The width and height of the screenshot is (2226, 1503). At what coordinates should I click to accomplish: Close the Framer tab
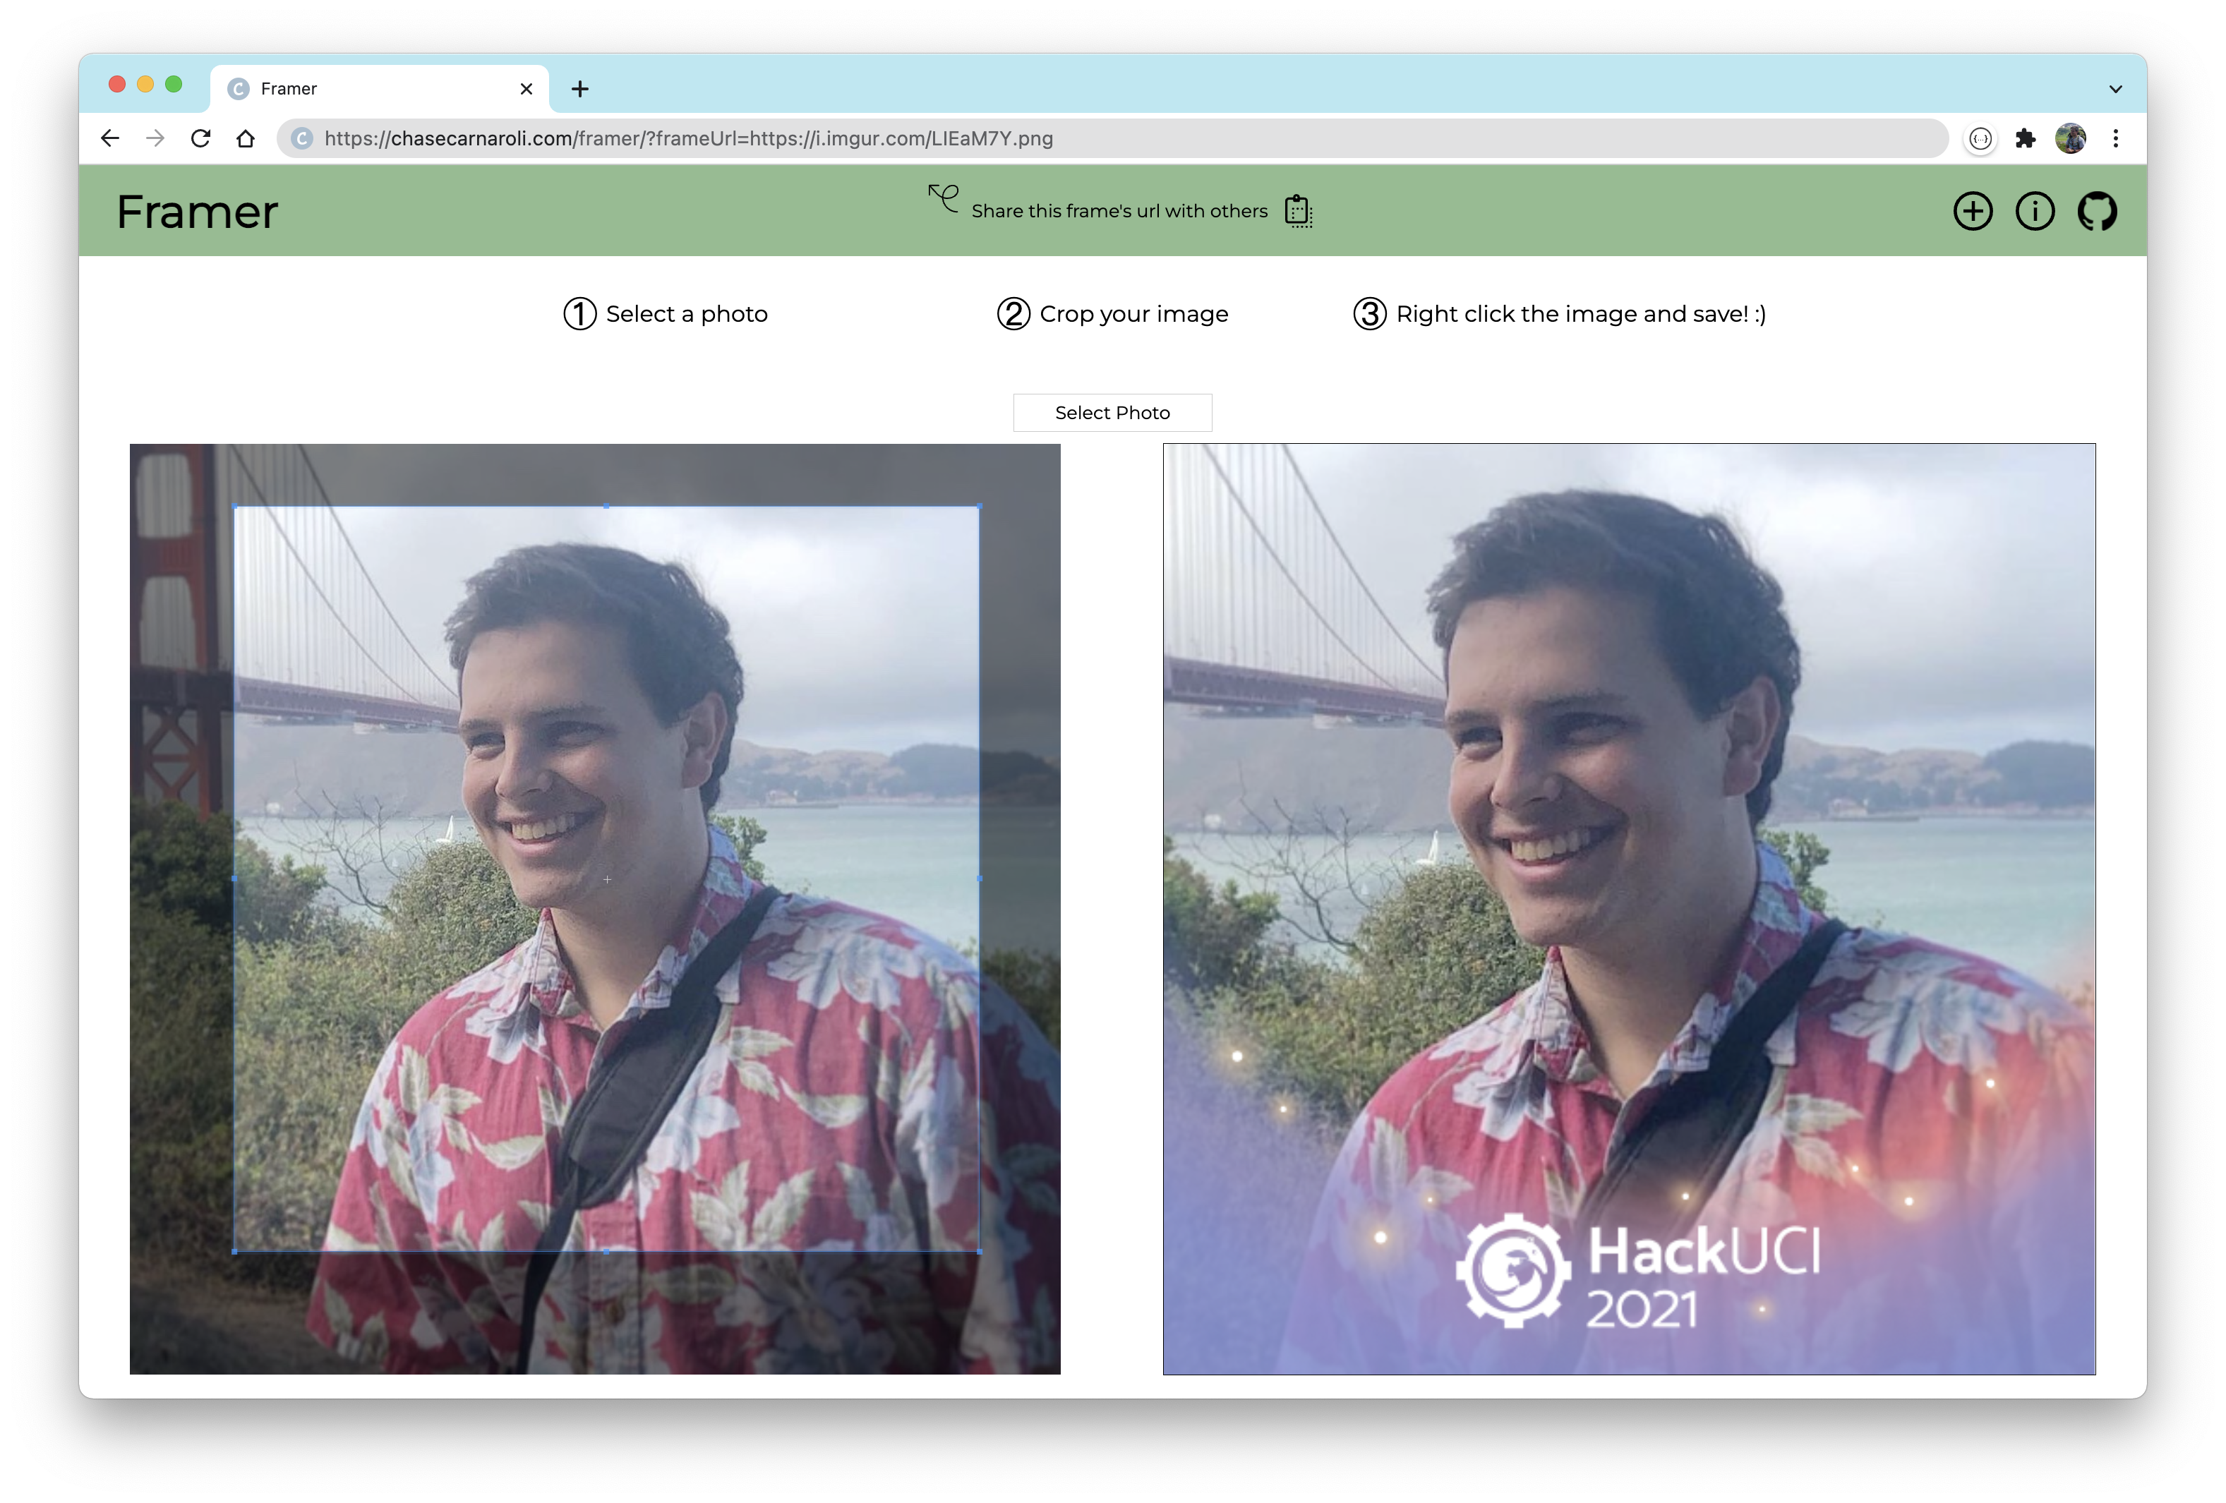click(x=526, y=89)
